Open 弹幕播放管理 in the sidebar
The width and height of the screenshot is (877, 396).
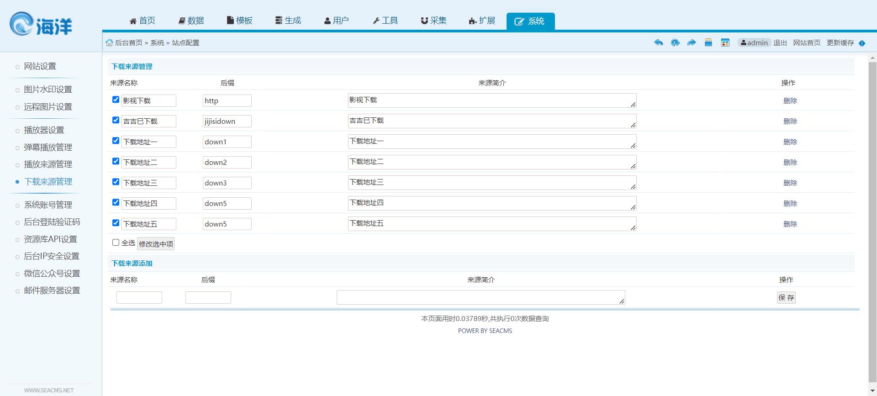click(48, 148)
